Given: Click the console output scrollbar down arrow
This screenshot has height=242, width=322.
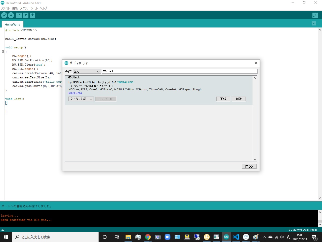Looking at the screenshot, I should [320, 225].
